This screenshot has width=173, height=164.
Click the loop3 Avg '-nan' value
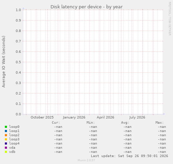point(127,139)
